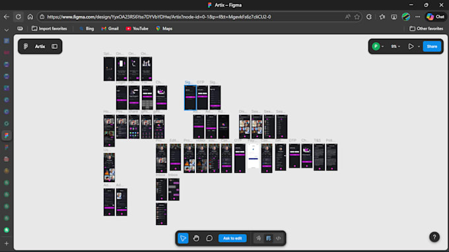Select the Dis... discover frame thumbnail
The height and width of the screenshot is (252, 449).
pyautogui.click(x=244, y=127)
